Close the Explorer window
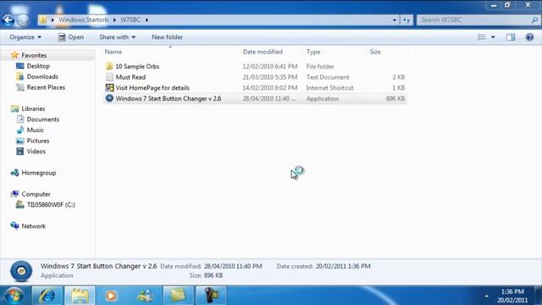 [x=528, y=5]
